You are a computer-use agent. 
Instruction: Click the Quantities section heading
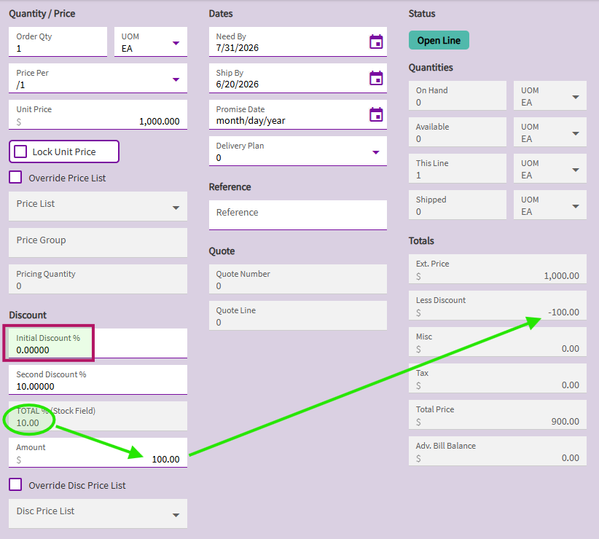[x=431, y=68]
